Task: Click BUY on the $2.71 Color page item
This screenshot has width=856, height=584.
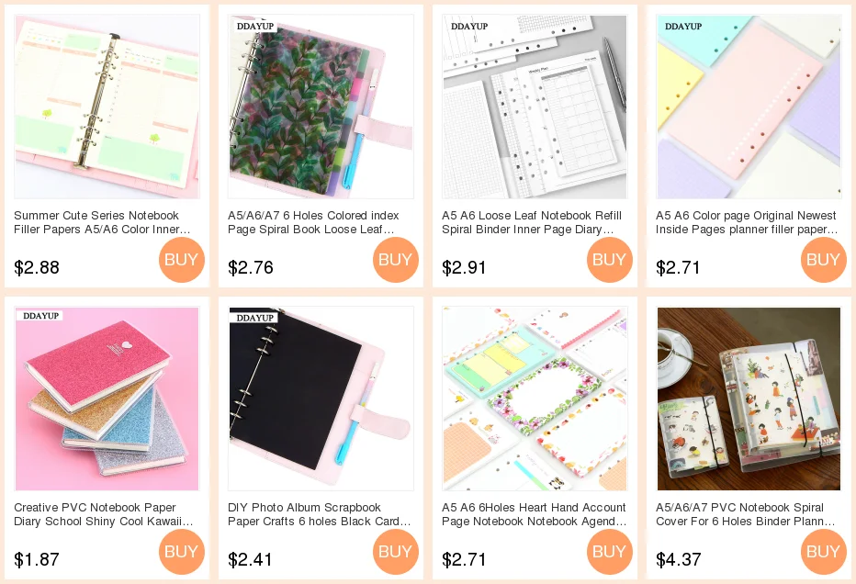Action: (x=824, y=259)
